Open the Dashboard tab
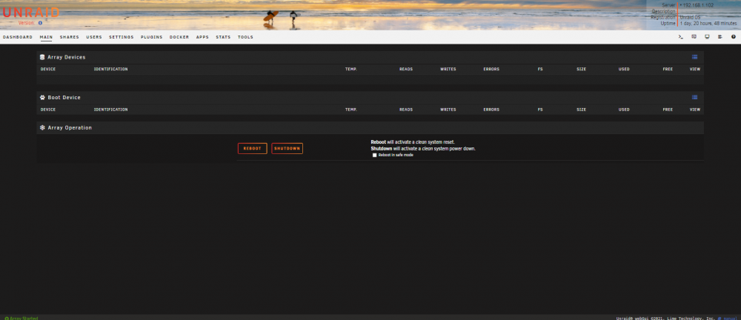This screenshot has width=741, height=320. (18, 37)
